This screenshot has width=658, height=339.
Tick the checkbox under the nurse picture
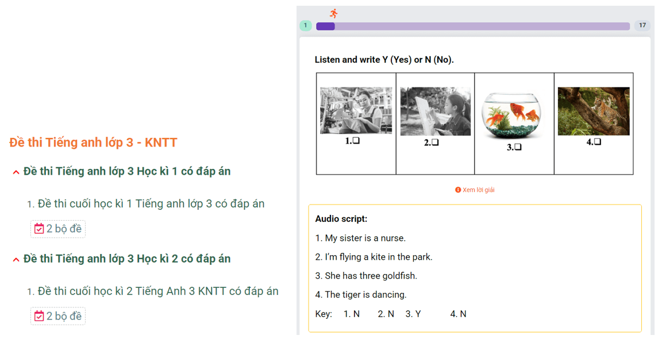(356, 141)
